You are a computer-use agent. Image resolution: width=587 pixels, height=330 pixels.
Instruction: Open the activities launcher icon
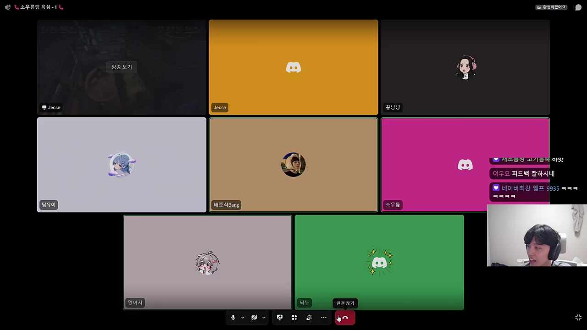(x=294, y=318)
